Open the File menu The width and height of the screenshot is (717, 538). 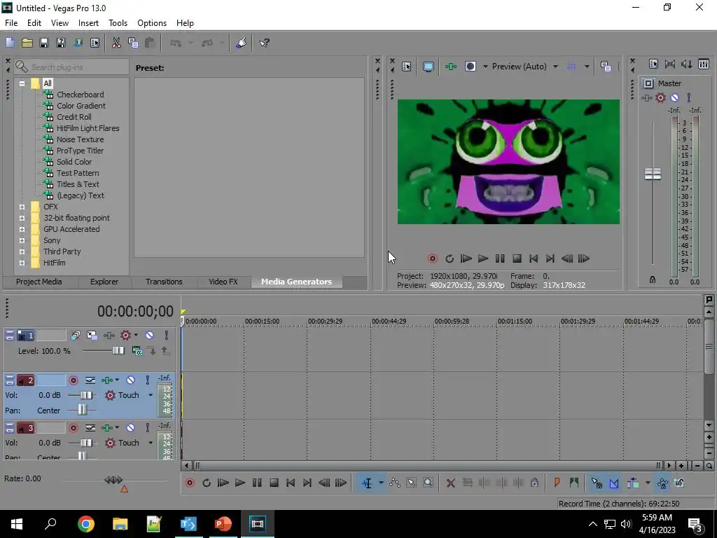pos(11,23)
